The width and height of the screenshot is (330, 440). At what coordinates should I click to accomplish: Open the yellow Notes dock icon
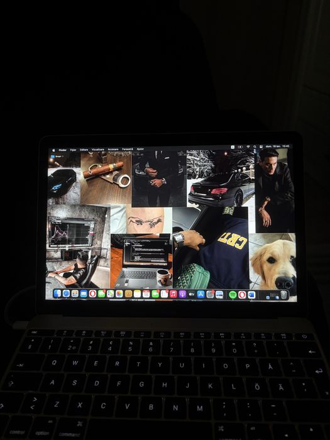pos(137,294)
